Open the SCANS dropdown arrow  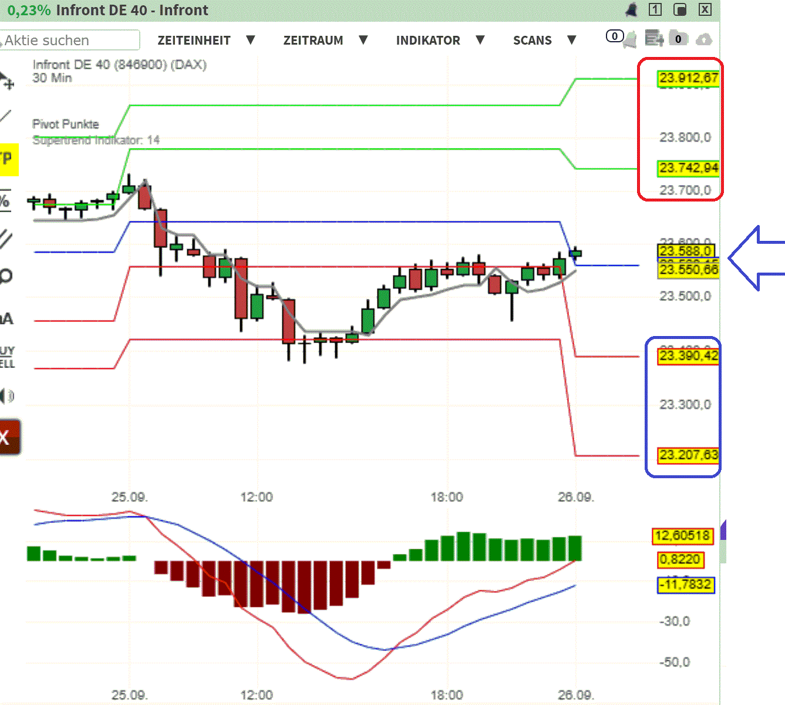point(571,40)
